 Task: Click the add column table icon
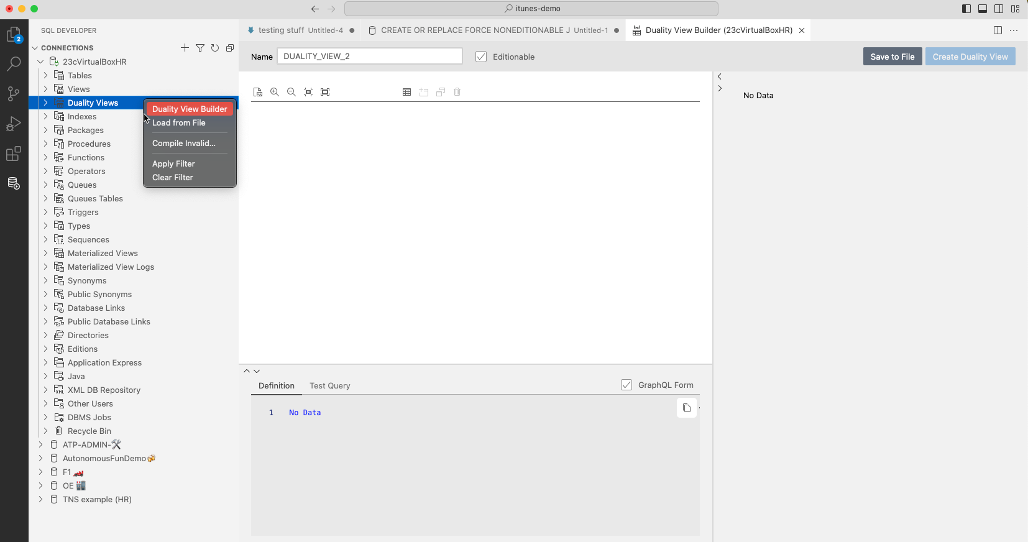tap(424, 92)
